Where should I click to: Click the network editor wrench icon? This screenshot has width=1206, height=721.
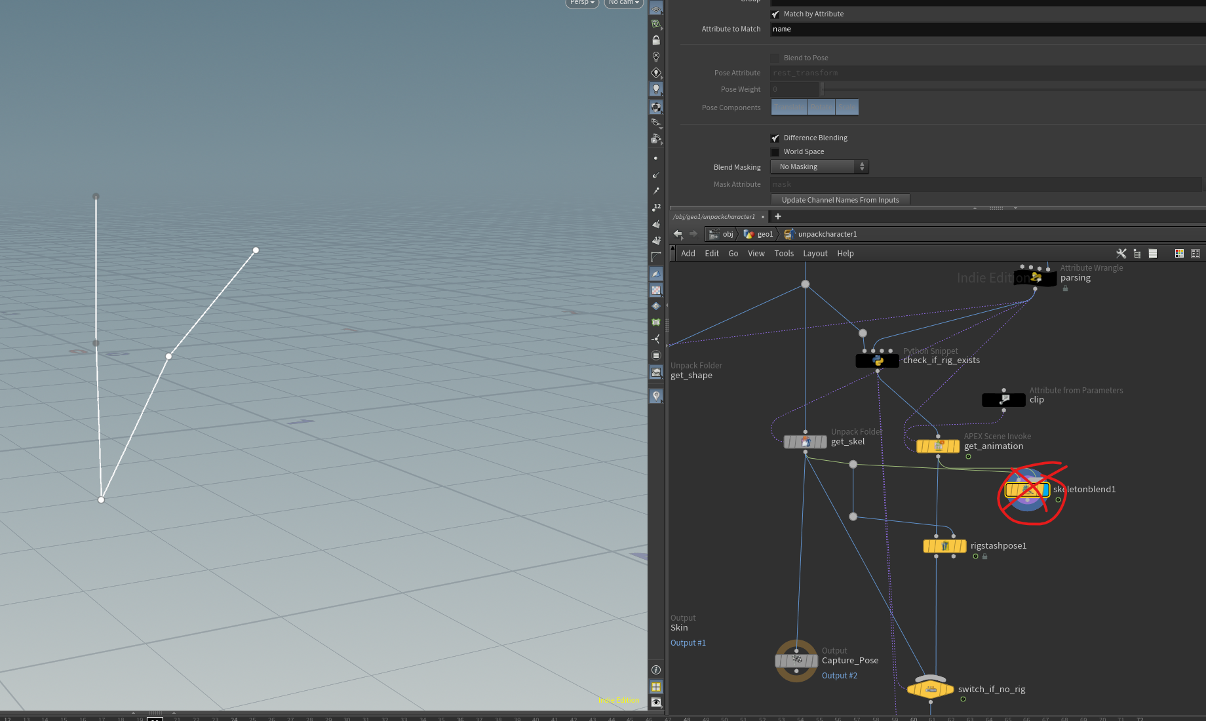pos(1121,254)
